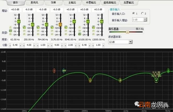Viewport: 173px width, 112px height.
Task: Increase Q value of 10100.00 Hz band
Action: coord(89,45)
